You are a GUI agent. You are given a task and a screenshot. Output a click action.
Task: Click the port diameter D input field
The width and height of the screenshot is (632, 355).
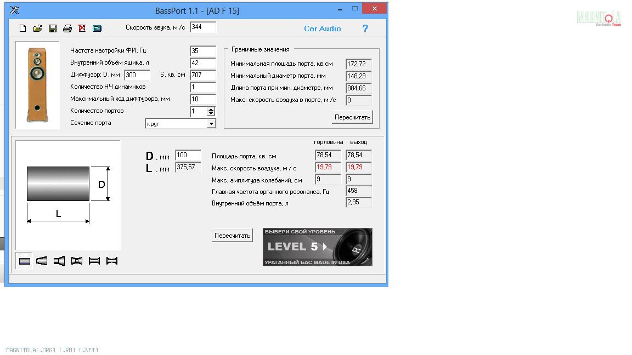click(x=188, y=156)
